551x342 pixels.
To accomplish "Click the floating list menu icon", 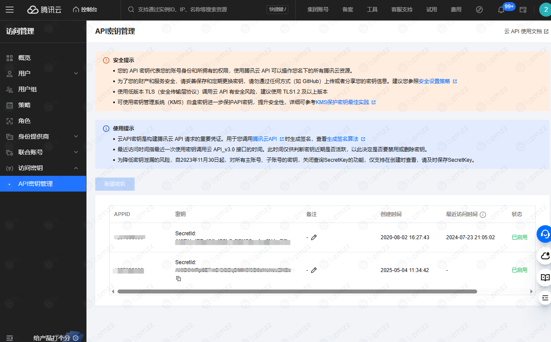I will pyautogui.click(x=545, y=298).
